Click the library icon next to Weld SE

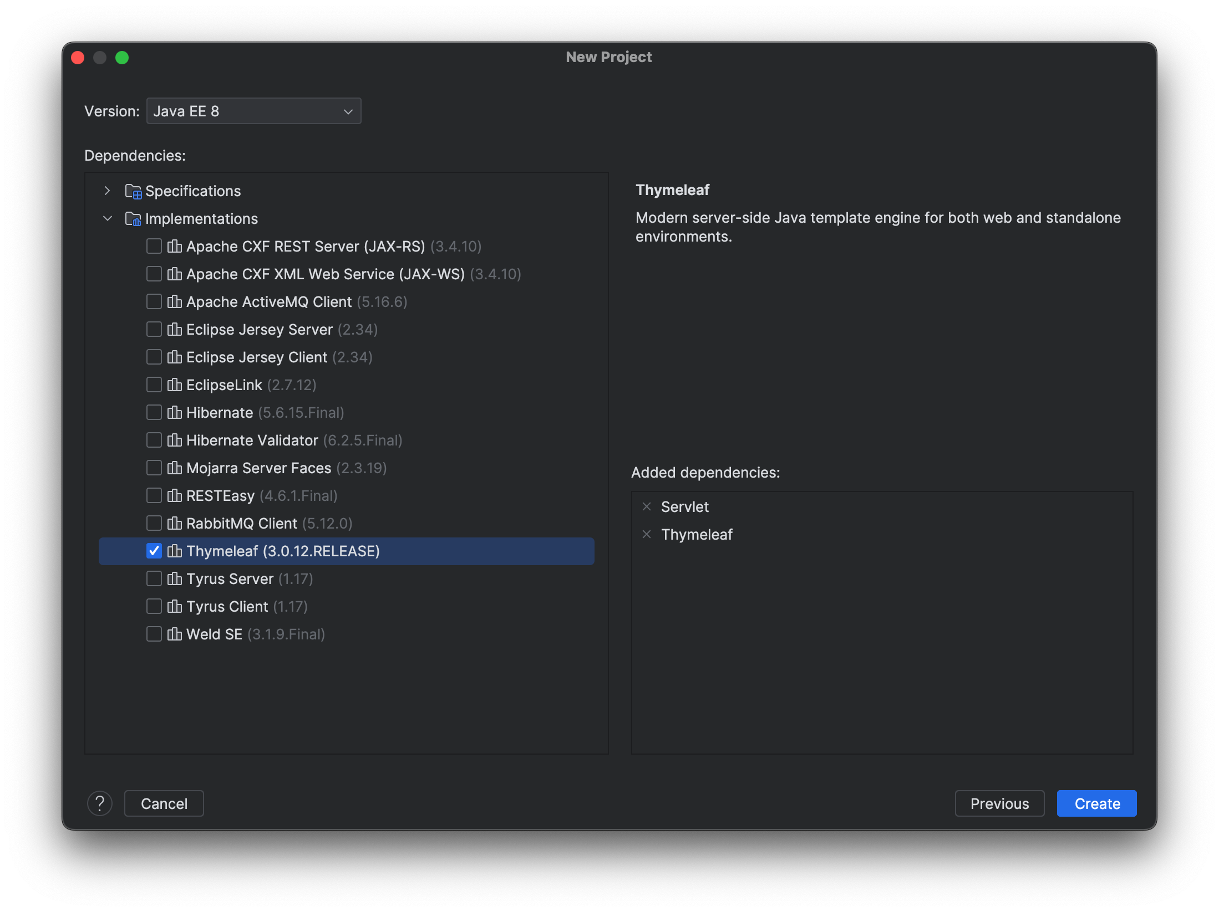point(174,634)
